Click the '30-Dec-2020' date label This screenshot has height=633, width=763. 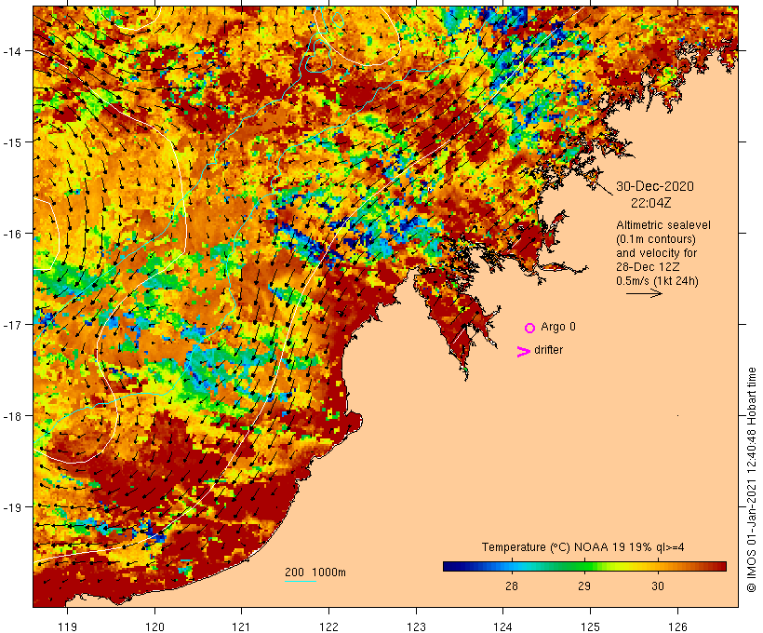point(654,186)
